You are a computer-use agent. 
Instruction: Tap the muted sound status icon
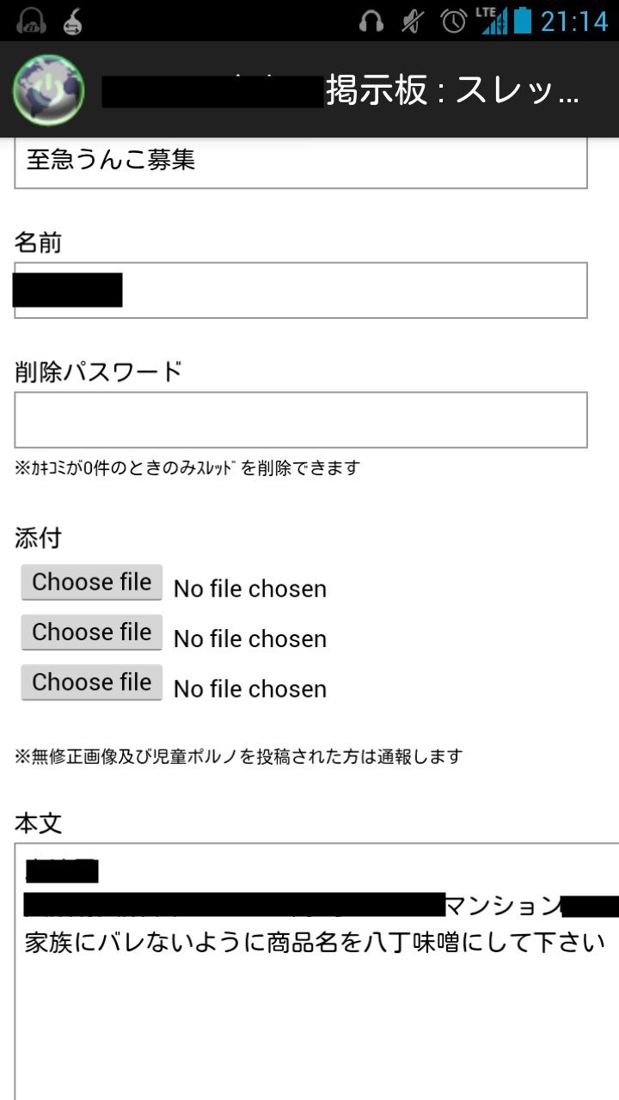(413, 21)
